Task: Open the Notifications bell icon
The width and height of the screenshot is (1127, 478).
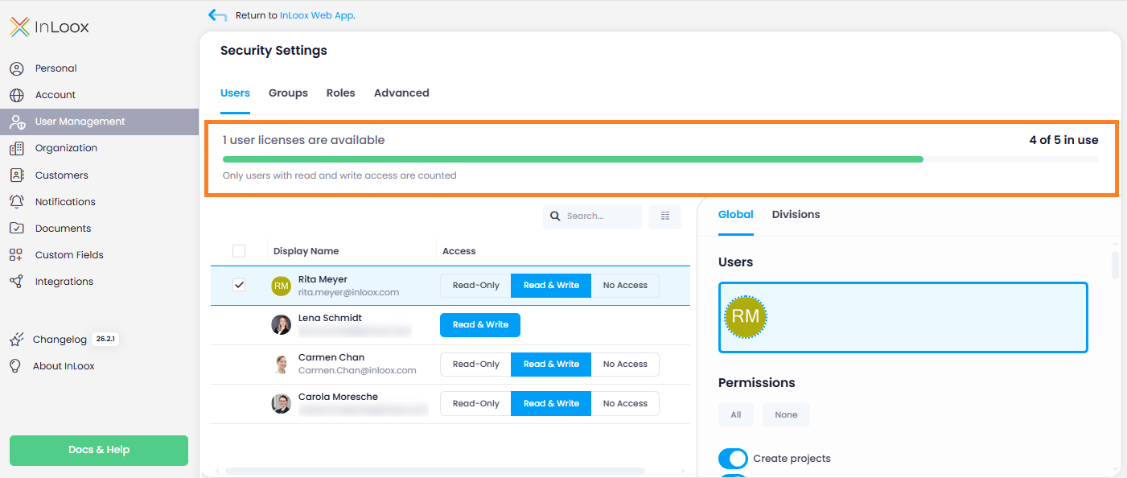Action: (x=17, y=201)
